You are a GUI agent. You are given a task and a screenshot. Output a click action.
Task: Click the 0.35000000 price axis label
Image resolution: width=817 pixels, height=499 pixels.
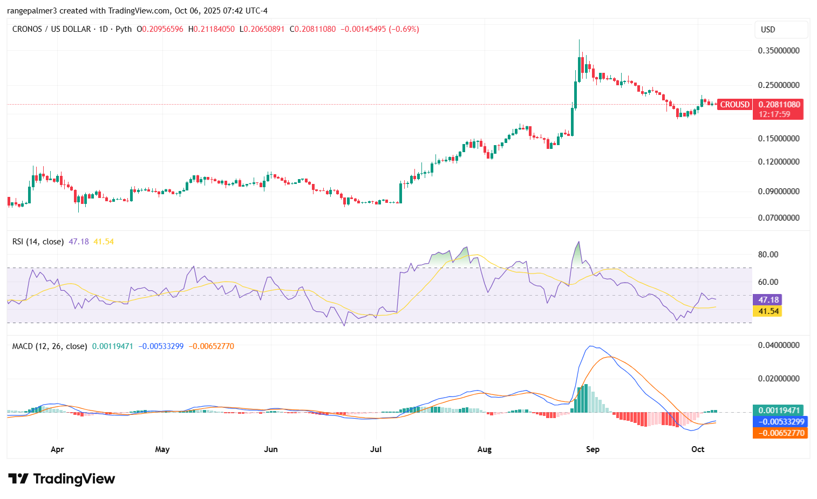pos(779,51)
